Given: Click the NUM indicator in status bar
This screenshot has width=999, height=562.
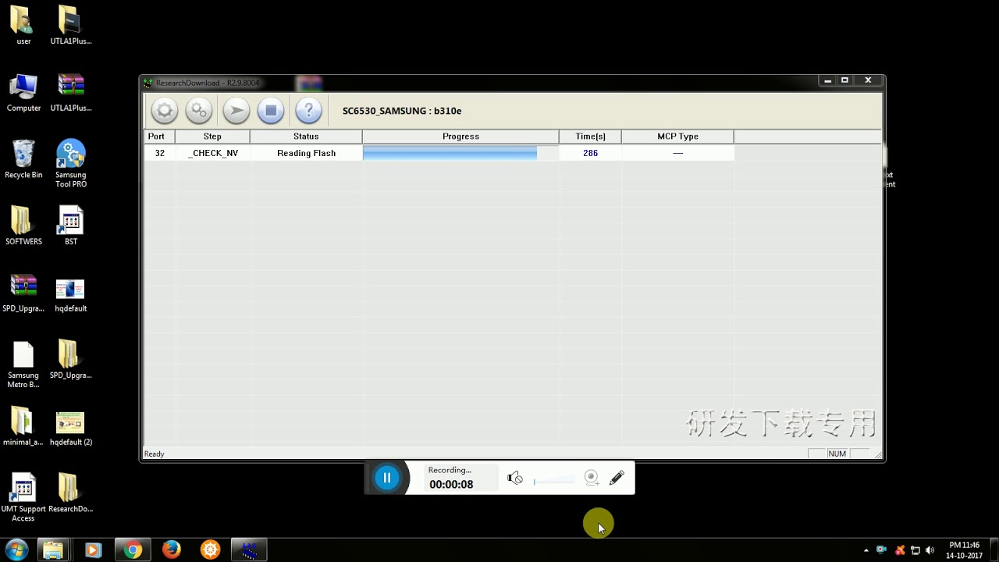Looking at the screenshot, I should (x=837, y=454).
